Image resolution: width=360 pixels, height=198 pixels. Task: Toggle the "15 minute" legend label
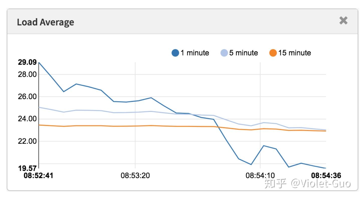tap(295, 53)
